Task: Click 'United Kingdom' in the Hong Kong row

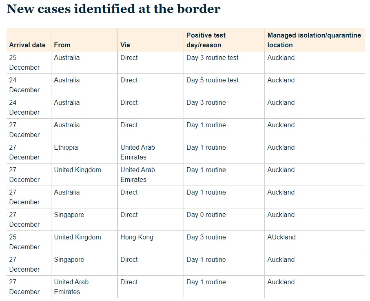Action: (x=78, y=237)
